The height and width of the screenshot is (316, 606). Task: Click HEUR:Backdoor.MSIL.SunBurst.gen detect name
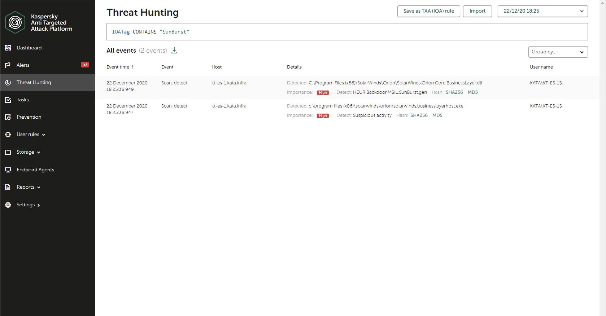(x=390, y=92)
